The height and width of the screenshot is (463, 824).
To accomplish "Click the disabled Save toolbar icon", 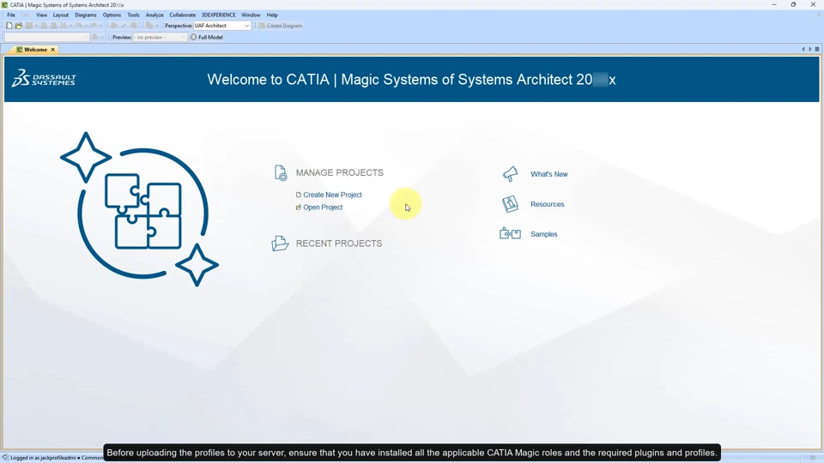I will [29, 25].
